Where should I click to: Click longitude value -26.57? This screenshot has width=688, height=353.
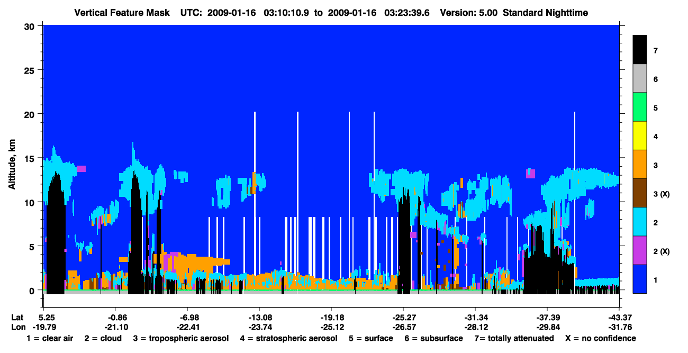(403, 327)
